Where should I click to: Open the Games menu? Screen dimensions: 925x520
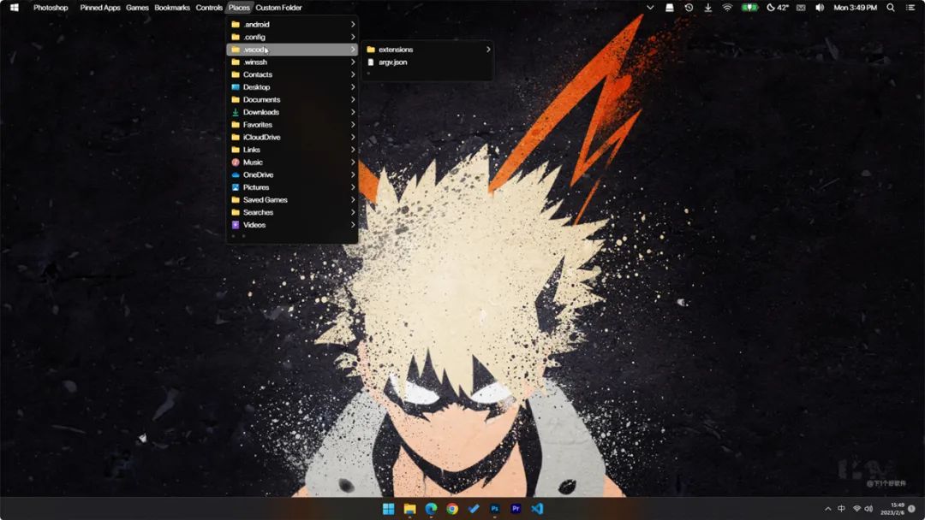pyautogui.click(x=137, y=8)
